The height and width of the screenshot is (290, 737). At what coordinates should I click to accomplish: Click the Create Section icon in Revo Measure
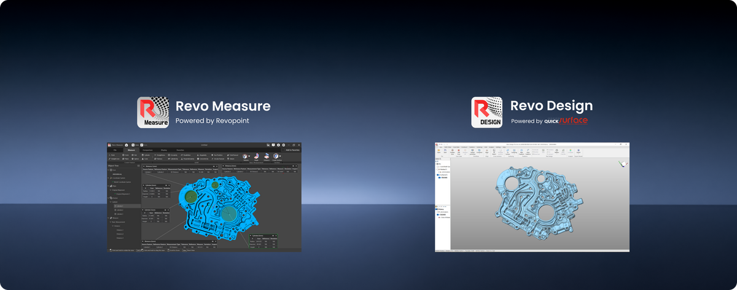pyautogui.click(x=275, y=156)
